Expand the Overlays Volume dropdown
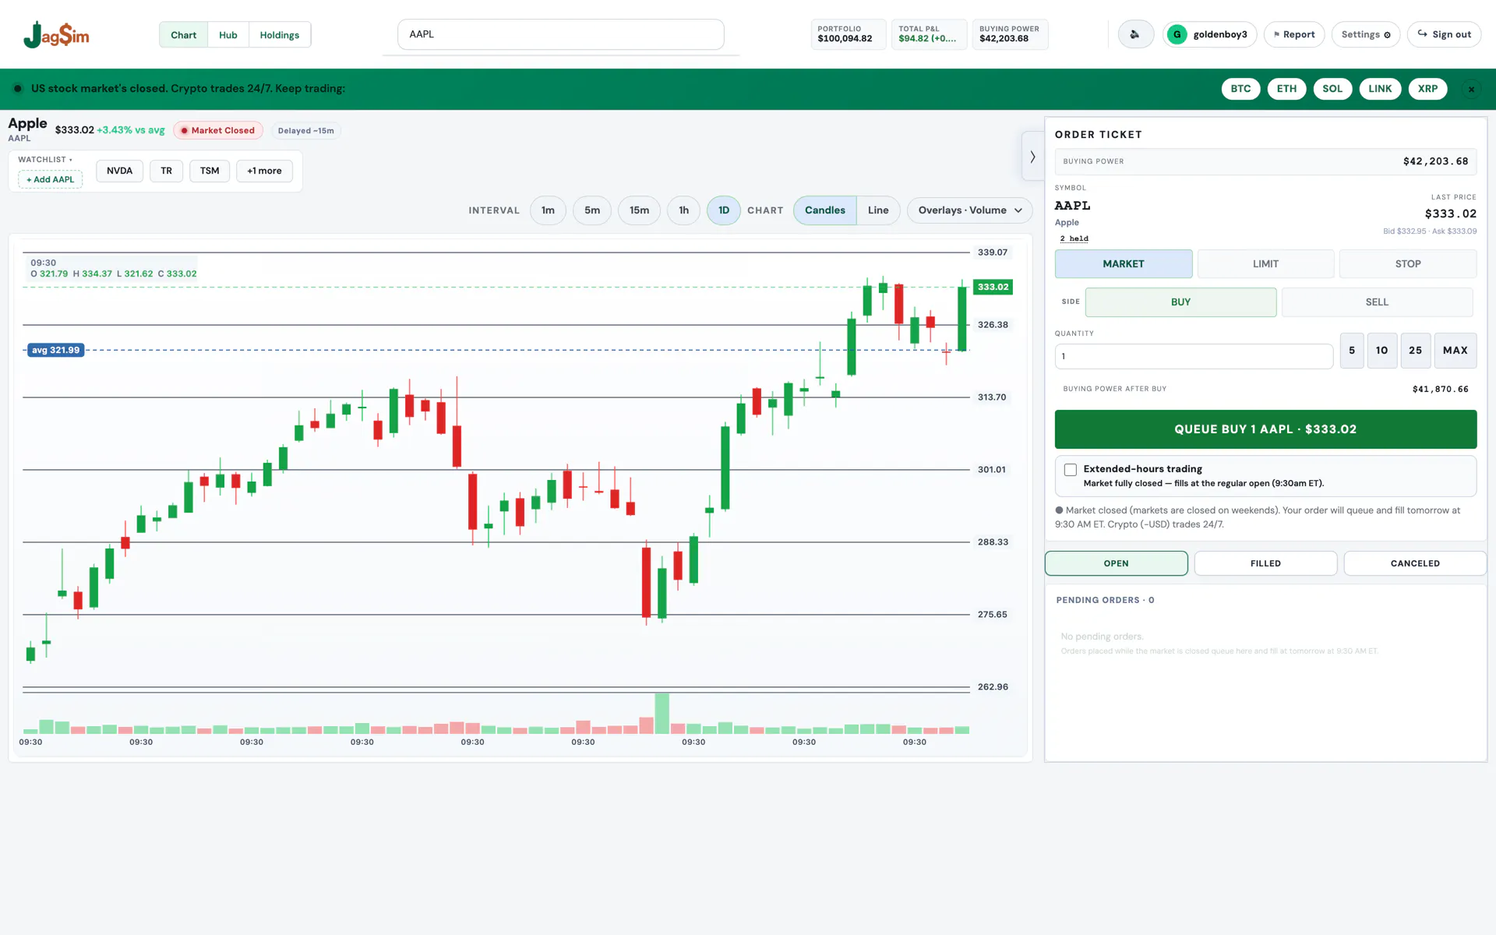This screenshot has width=1496, height=935. (969, 210)
